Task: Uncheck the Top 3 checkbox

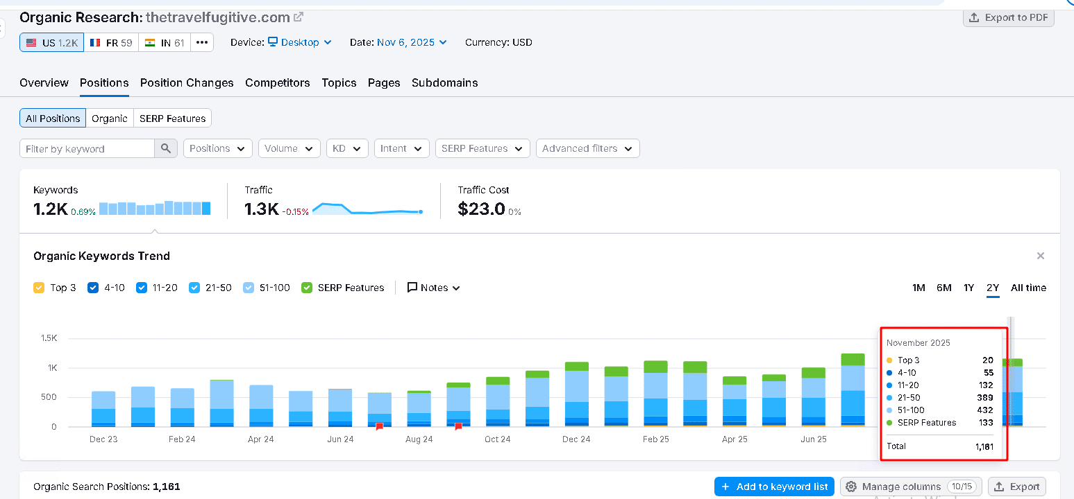Action: (x=39, y=288)
